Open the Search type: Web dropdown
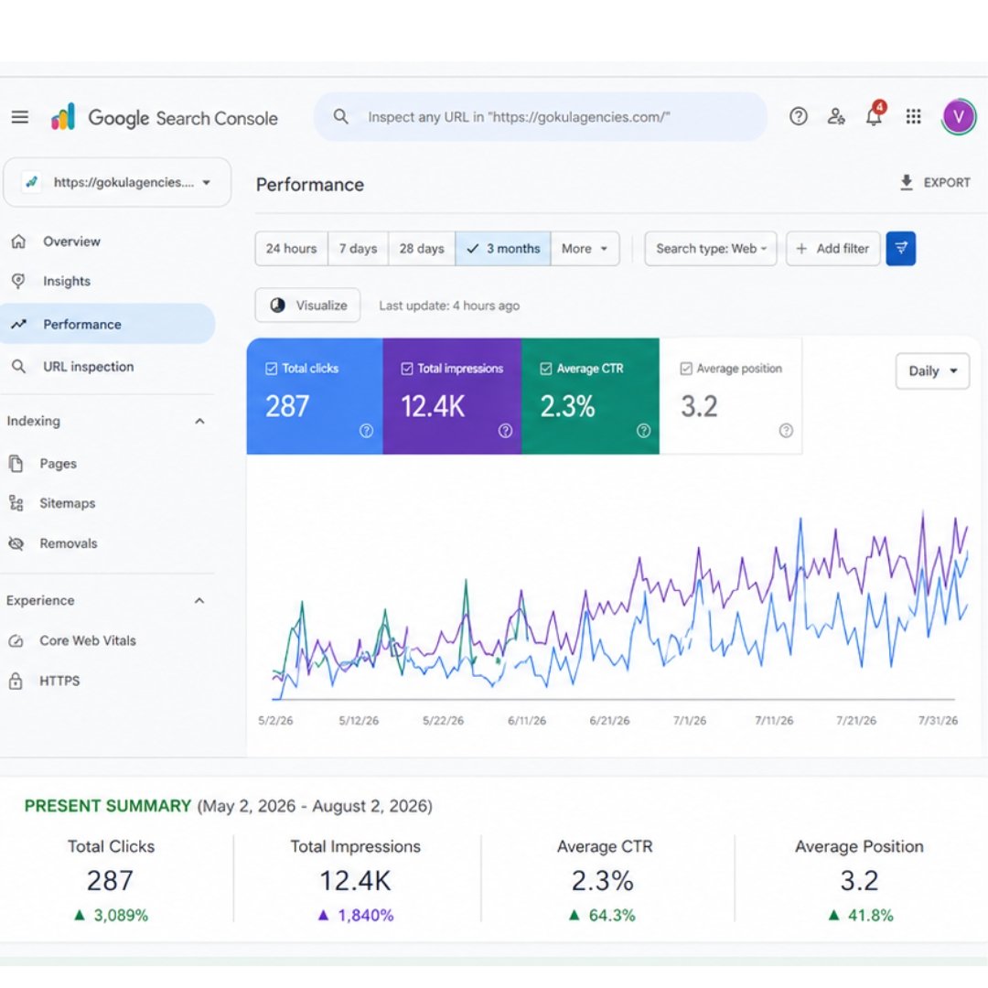Screen dimensions: 988x988 711,249
